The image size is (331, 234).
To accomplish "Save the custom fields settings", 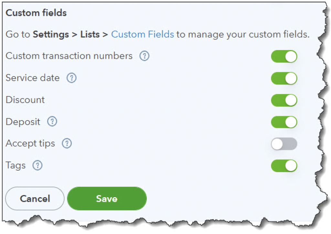I will 107,199.
